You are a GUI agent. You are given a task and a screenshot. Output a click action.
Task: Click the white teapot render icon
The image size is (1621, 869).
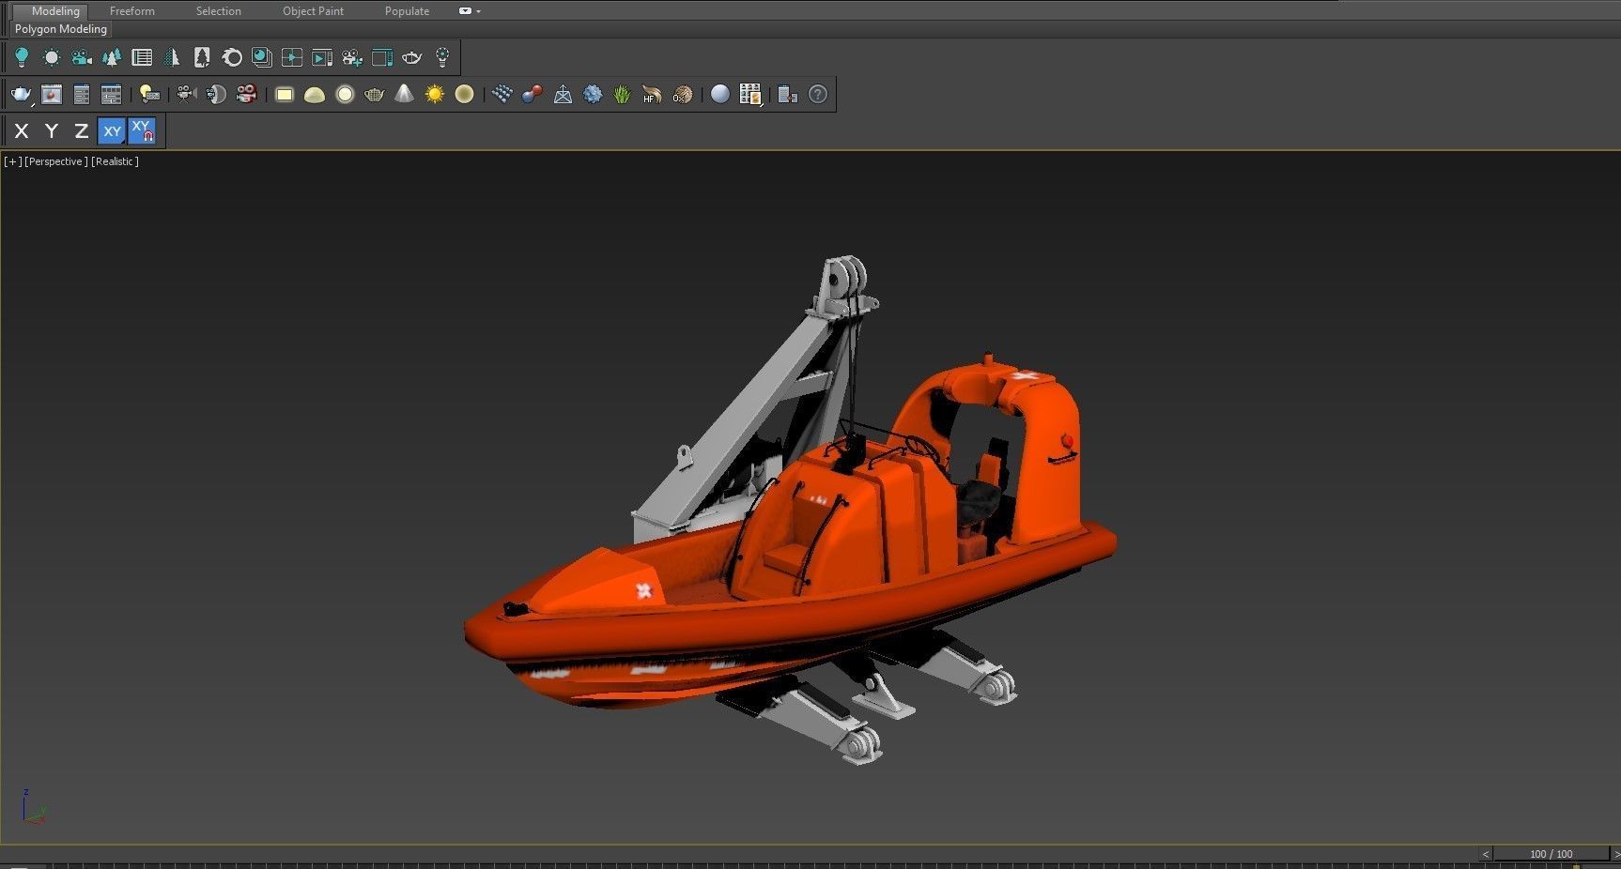22,94
